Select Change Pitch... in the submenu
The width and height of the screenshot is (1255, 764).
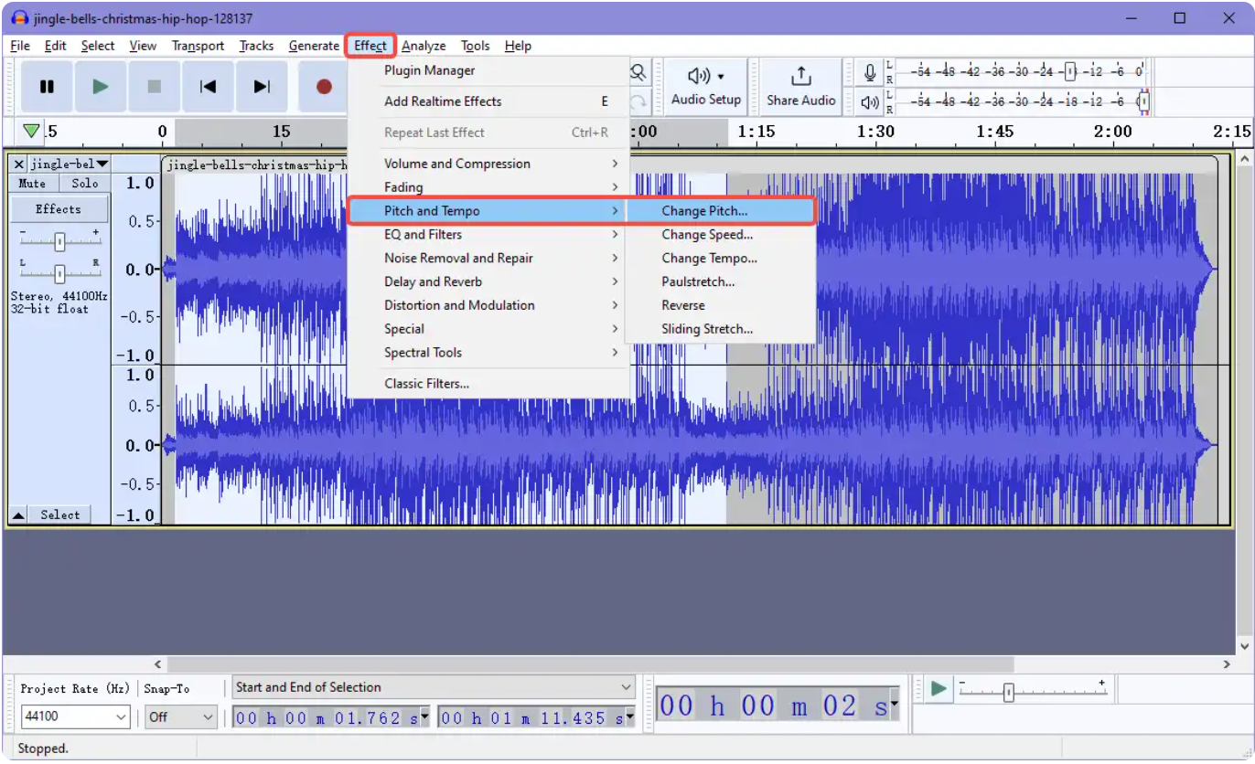(721, 211)
